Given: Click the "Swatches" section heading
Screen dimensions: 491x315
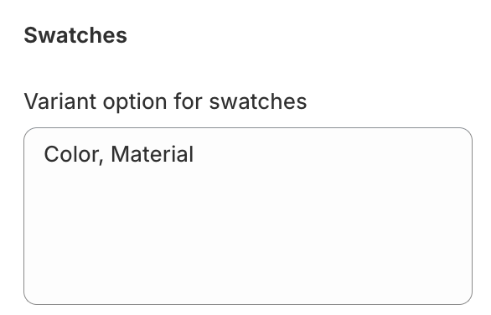Looking at the screenshot, I should coord(75,35).
